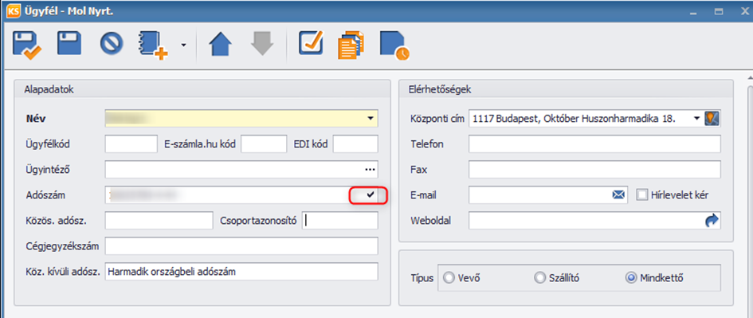Click the KS application icon in title bar

pyautogui.click(x=14, y=10)
